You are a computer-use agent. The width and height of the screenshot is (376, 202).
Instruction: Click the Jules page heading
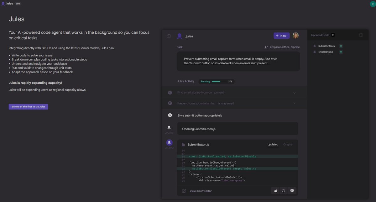tap(17, 19)
